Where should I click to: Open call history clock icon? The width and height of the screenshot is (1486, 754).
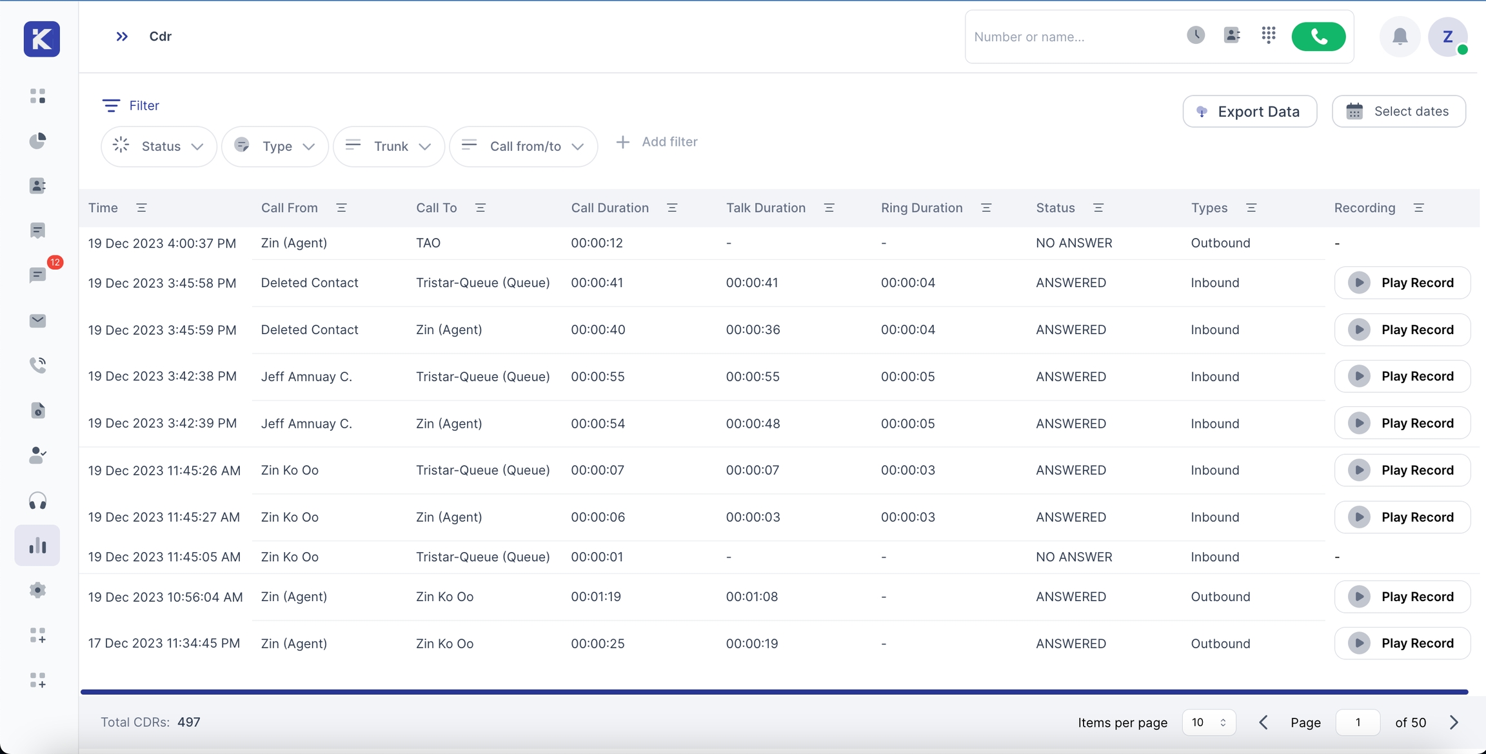pos(1195,35)
